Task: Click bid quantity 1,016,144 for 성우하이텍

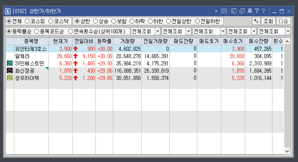Action: pos(260,78)
